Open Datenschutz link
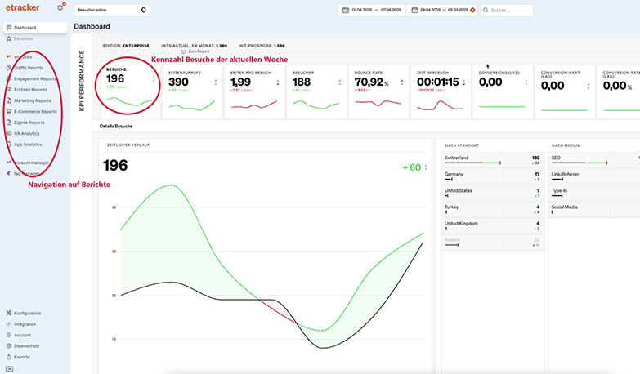 [26, 346]
